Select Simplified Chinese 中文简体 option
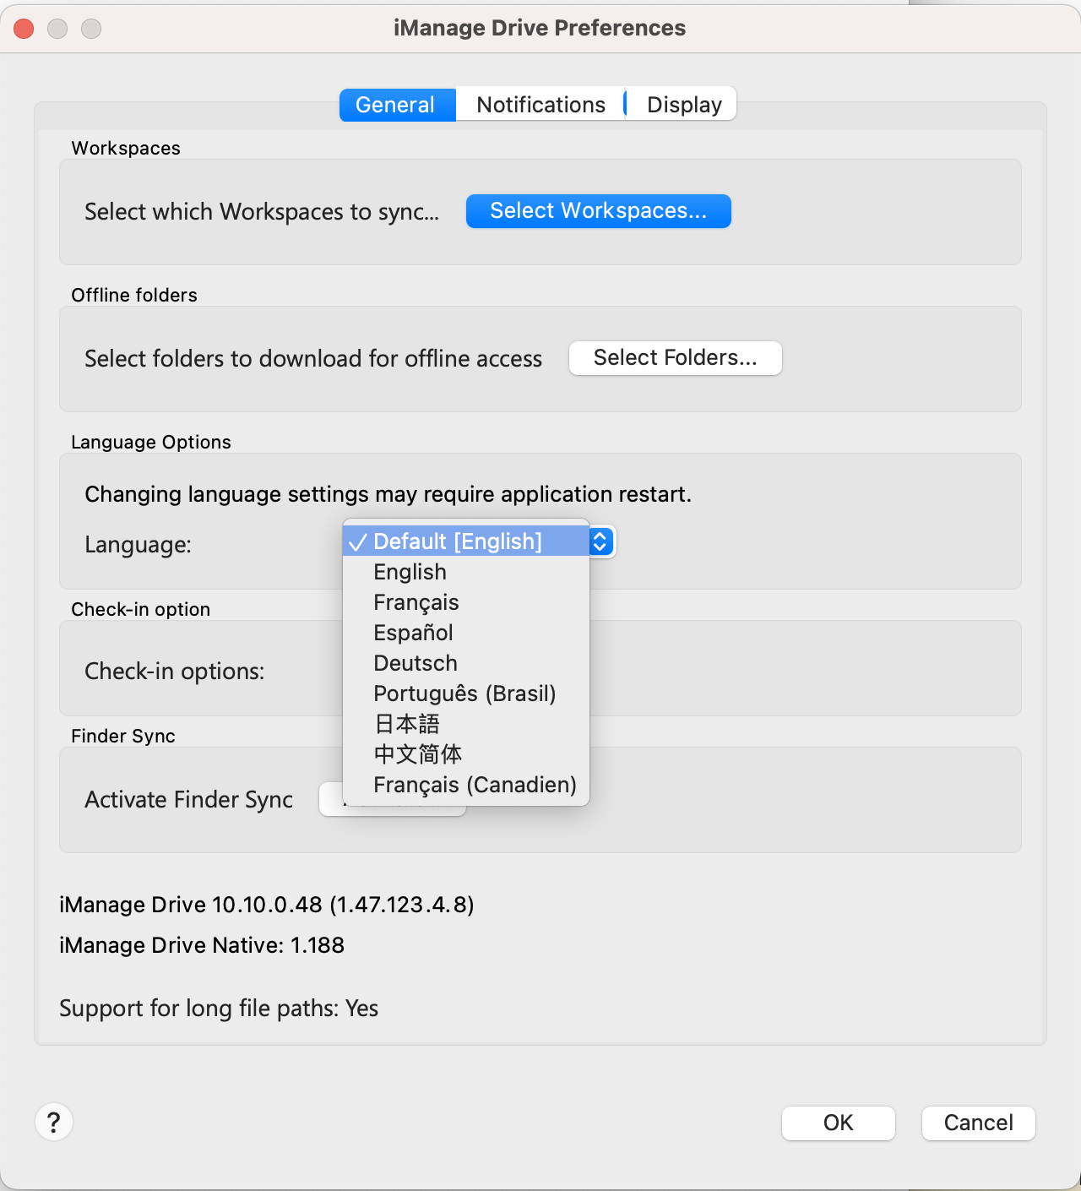 [x=465, y=754]
